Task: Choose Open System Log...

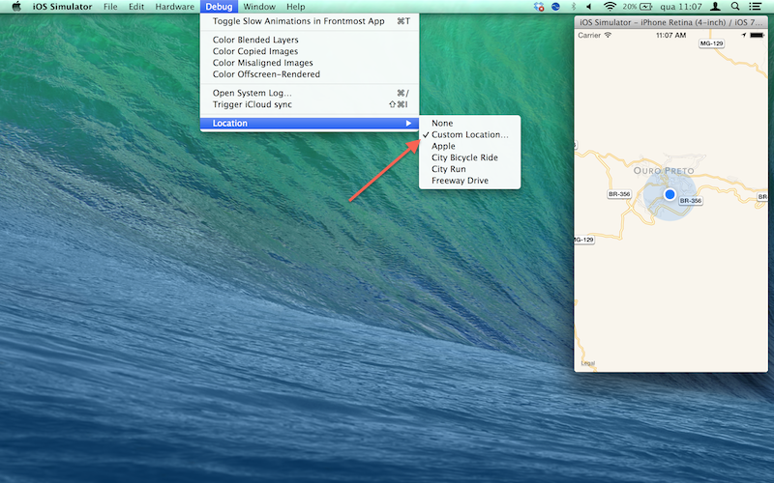Action: 310,93
